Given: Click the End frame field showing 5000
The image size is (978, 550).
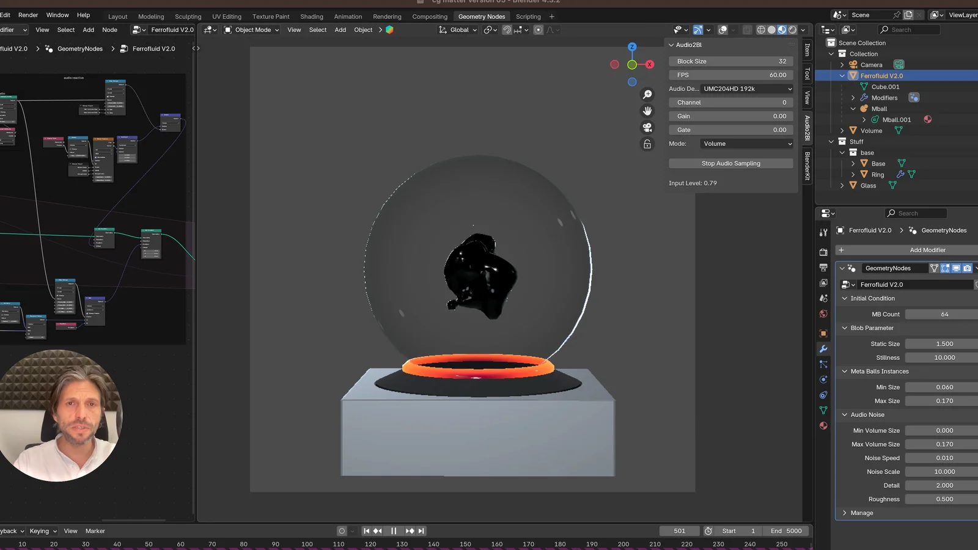Looking at the screenshot, I should click(x=786, y=530).
